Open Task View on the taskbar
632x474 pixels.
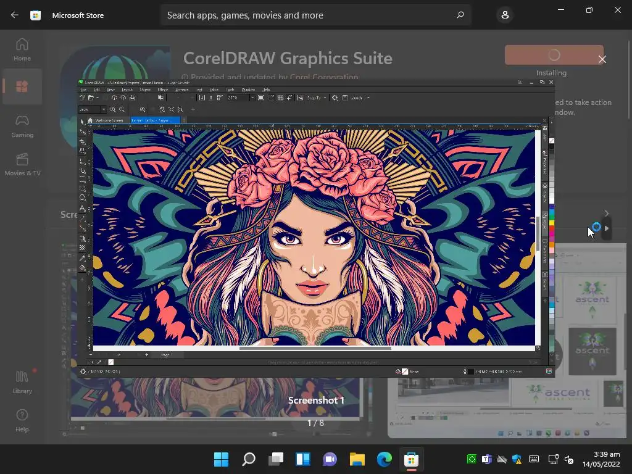click(276, 459)
